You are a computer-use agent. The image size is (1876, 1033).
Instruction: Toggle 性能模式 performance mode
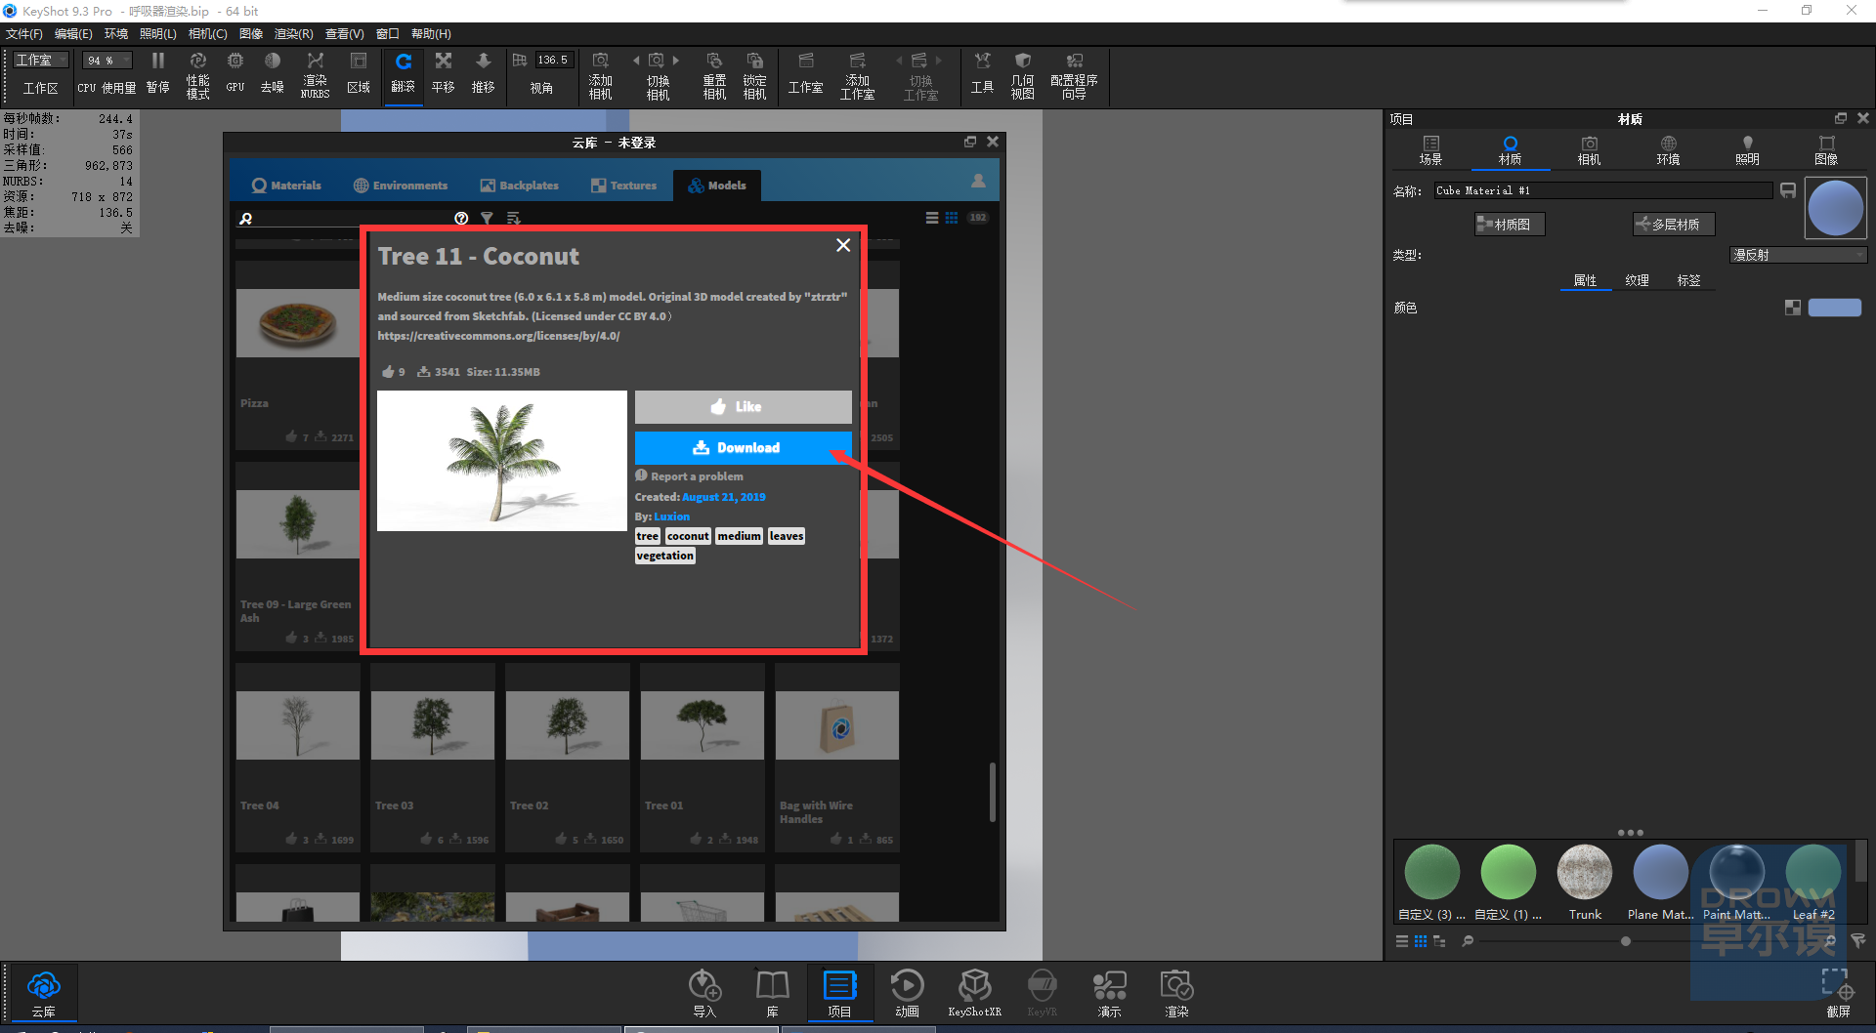pyautogui.click(x=197, y=74)
